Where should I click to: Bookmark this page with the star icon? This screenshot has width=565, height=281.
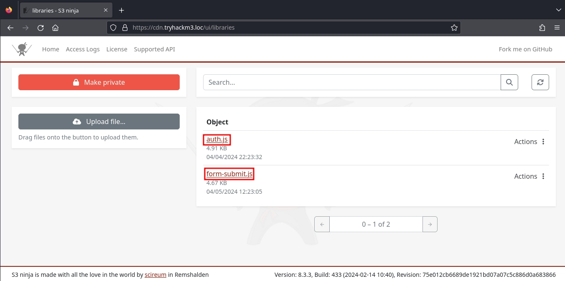pyautogui.click(x=454, y=28)
